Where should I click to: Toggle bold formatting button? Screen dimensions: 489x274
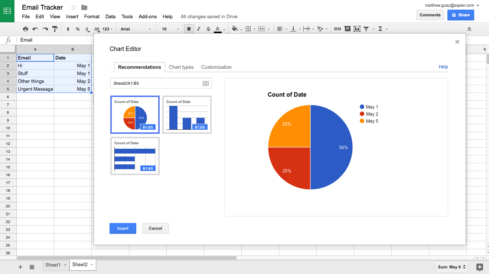pos(189,29)
